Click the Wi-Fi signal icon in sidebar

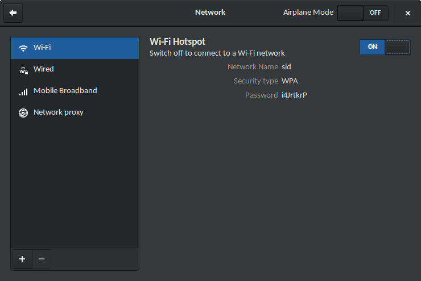point(23,48)
